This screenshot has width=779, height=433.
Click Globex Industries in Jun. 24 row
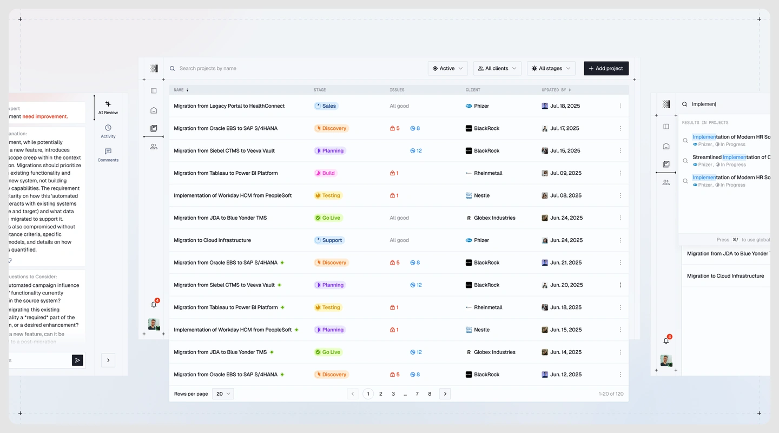(491, 218)
